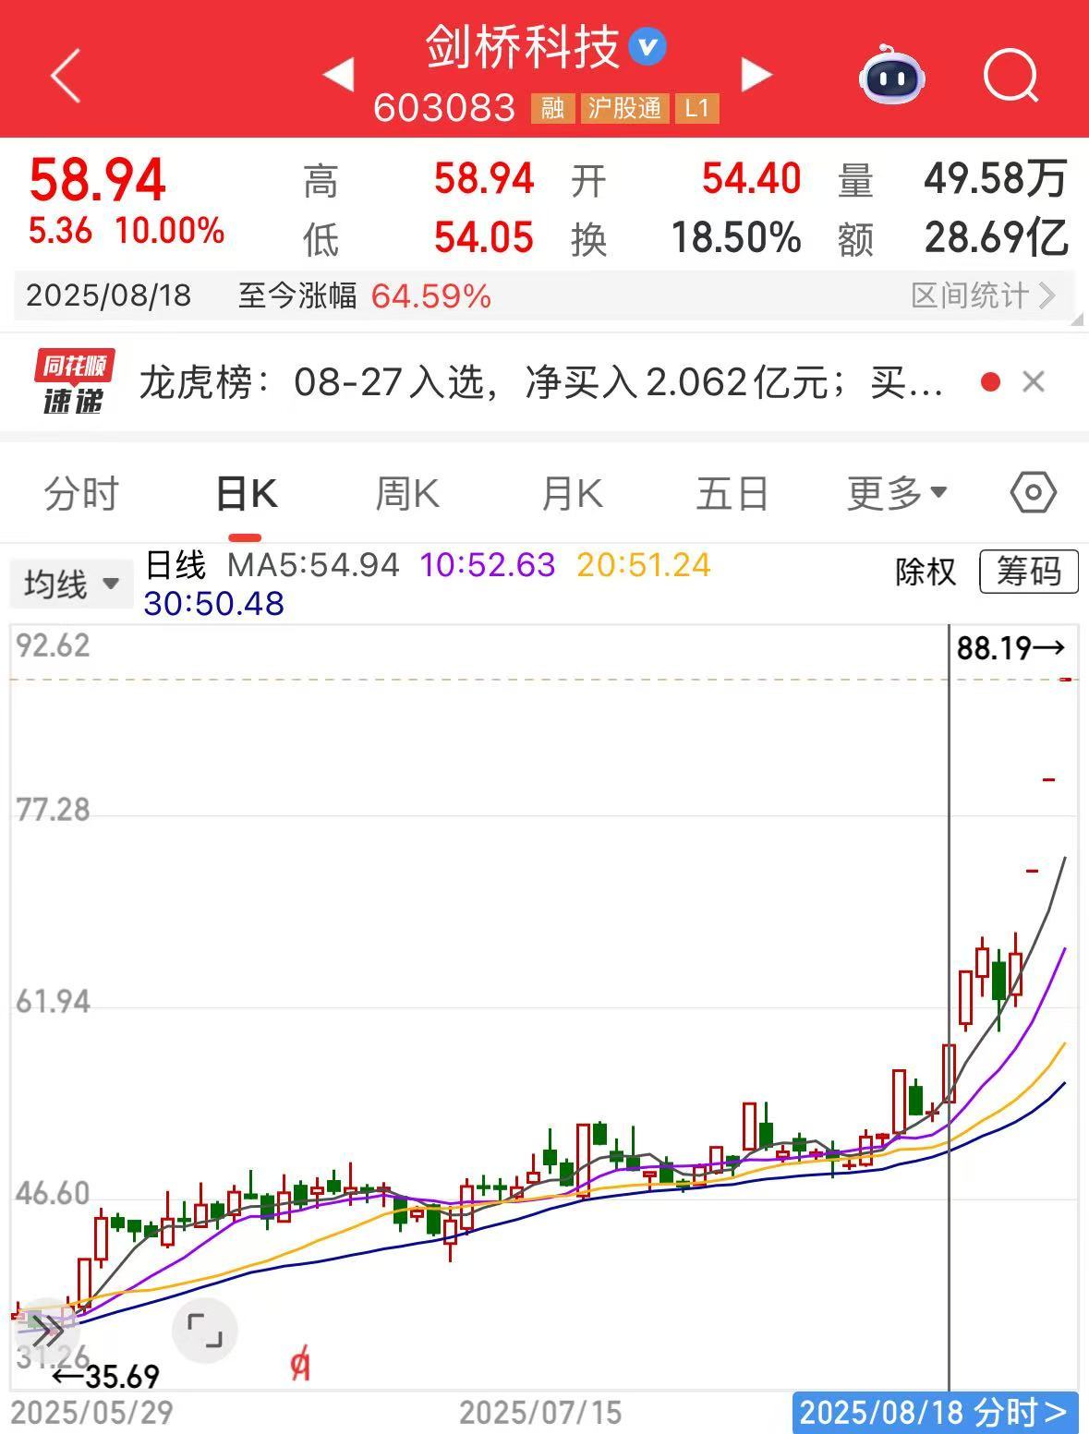Open the robot AI assistant
The image size is (1089, 1434).
click(891, 75)
